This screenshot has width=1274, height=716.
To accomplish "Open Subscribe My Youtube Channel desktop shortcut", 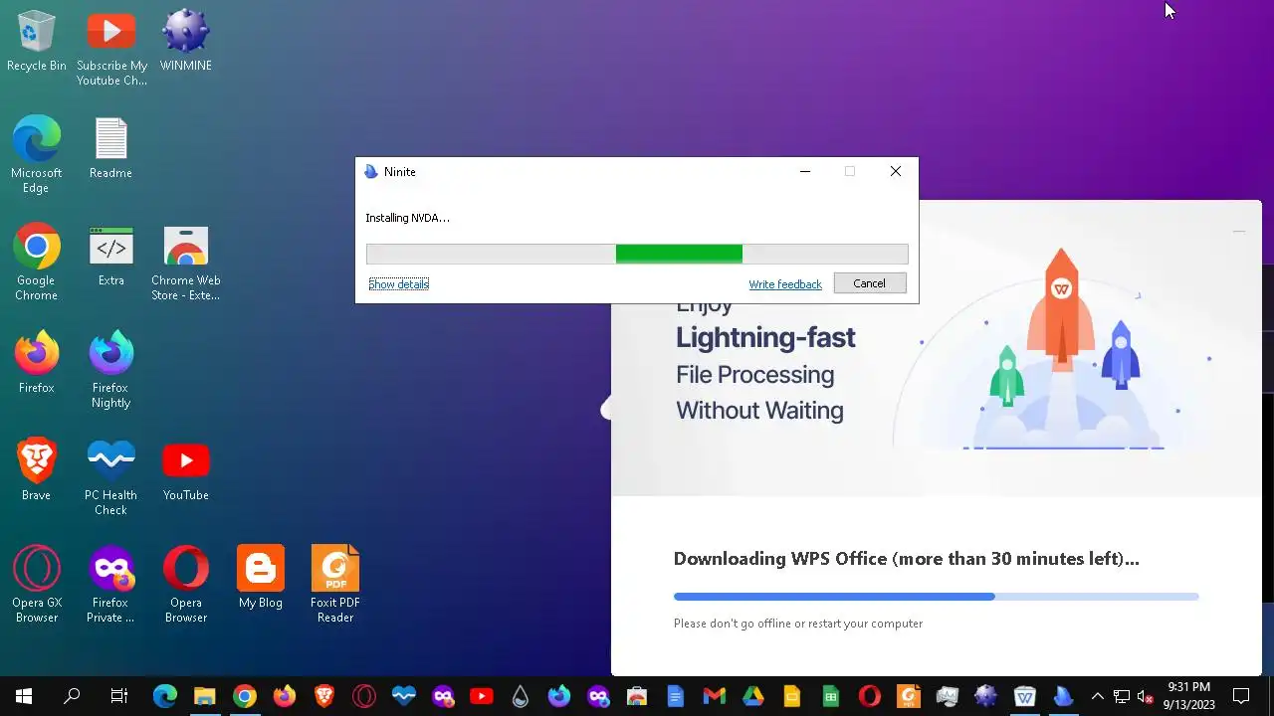I will (x=111, y=48).
